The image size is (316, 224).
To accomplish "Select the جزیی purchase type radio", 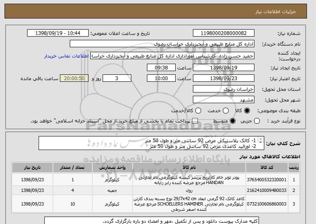I will coord(257,121).
